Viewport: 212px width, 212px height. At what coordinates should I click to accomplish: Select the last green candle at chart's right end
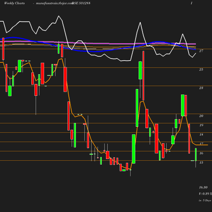coord(196,154)
